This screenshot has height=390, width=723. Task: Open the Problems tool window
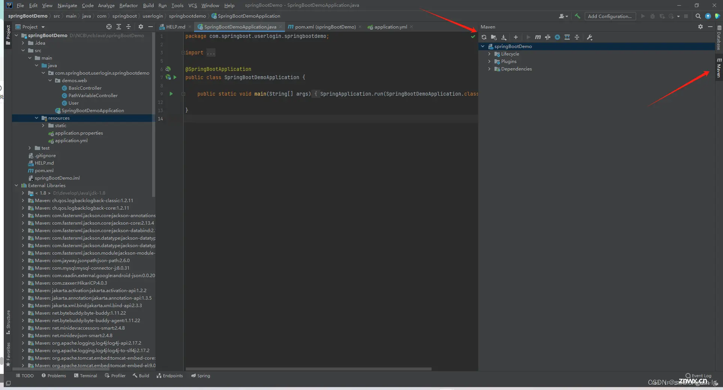[54, 375]
